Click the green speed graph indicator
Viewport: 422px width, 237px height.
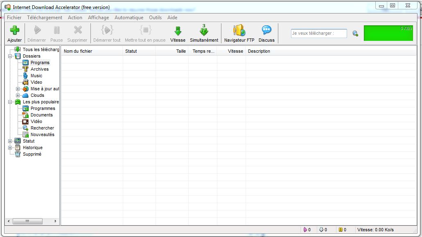[388, 33]
